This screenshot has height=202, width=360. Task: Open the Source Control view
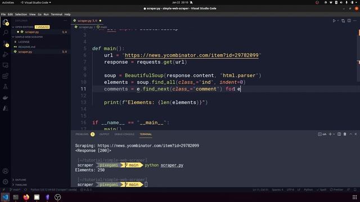pos(6,43)
